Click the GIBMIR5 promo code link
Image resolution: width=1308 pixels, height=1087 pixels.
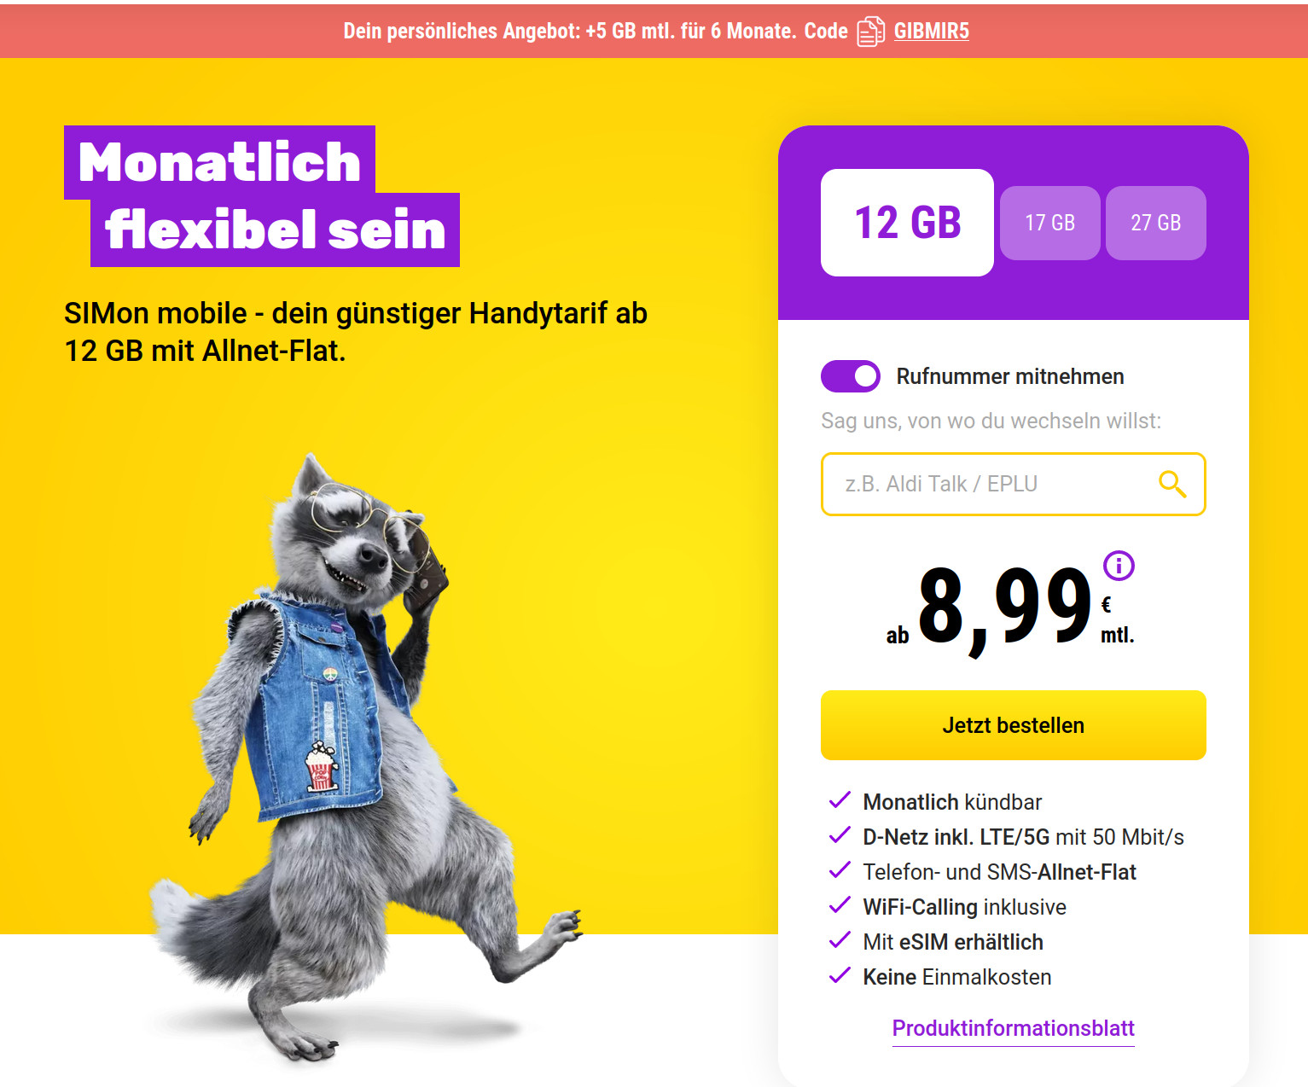click(932, 32)
